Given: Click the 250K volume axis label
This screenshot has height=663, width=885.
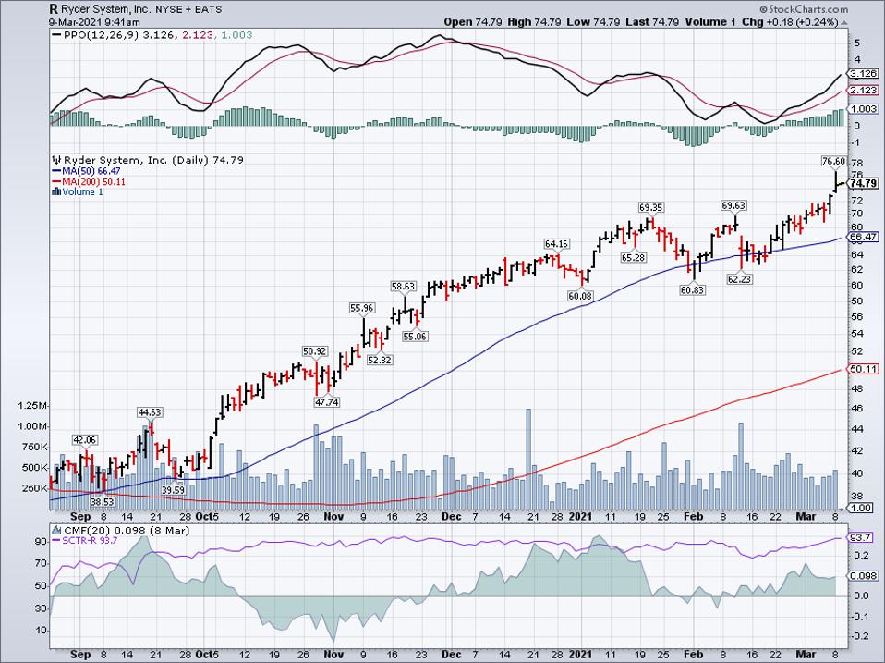Looking at the screenshot, I should [35, 488].
